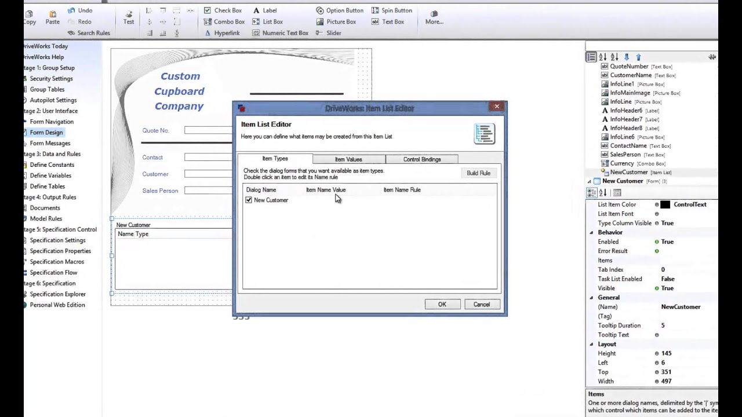This screenshot has height=417, width=742.
Task: Open the More controls menu
Action: click(434, 17)
